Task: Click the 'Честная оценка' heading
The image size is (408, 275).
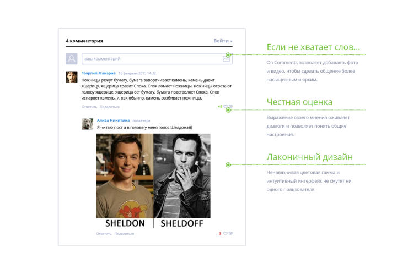Action: pos(299,102)
